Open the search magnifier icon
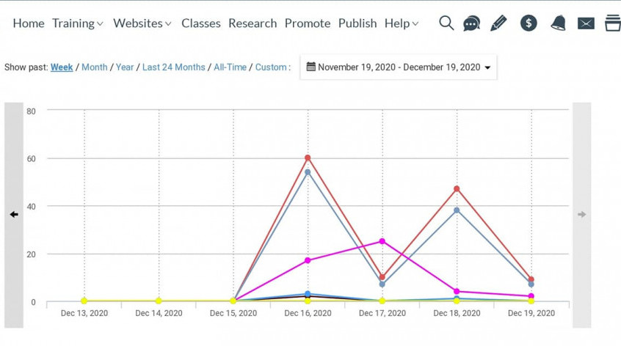621x346 pixels. pyautogui.click(x=446, y=23)
